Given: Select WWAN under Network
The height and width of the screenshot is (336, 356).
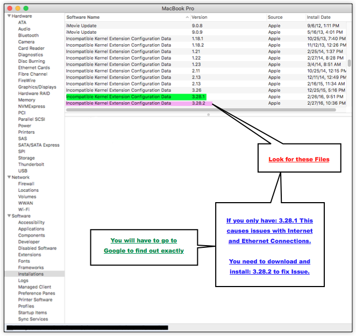Looking at the screenshot, I should click(x=25, y=203).
